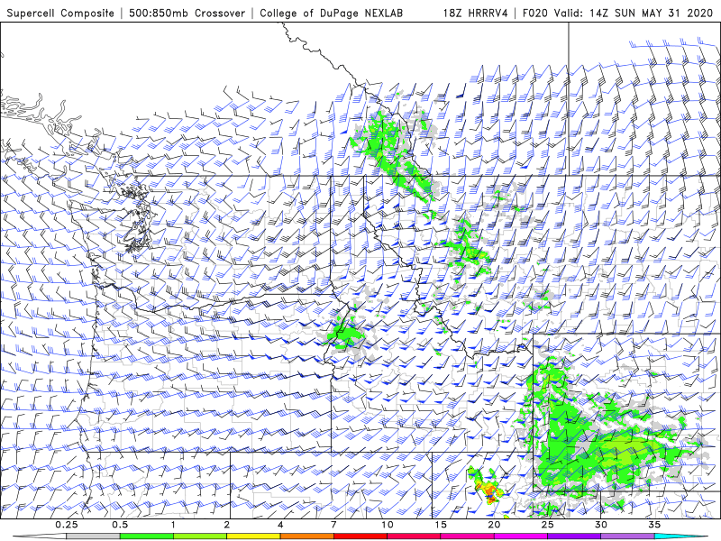Image resolution: width=721 pixels, height=541 pixels.
Task: Click 'College of DuPage NEXLAB' header text
Action: click(331, 13)
